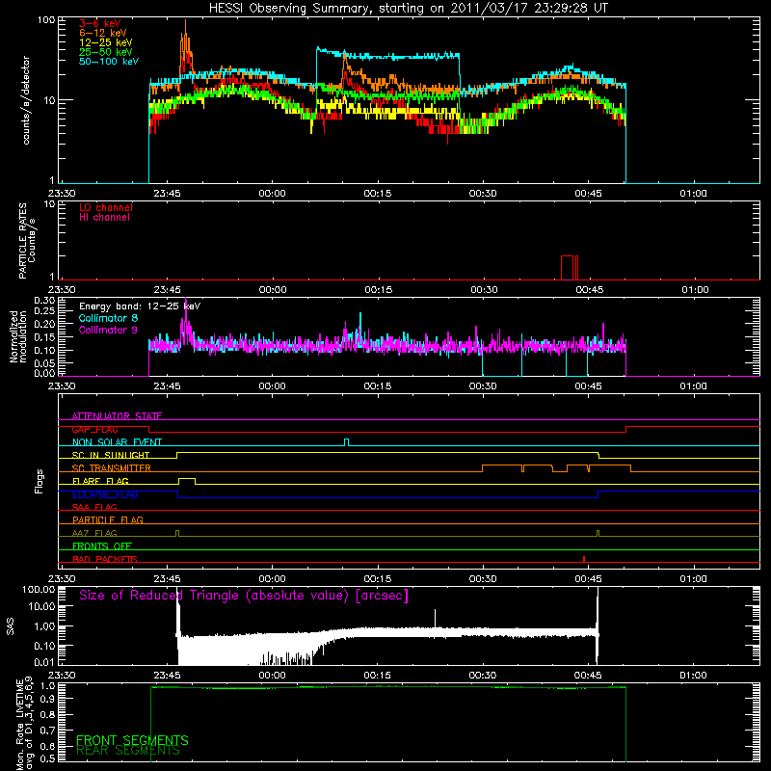
Task: Click the raised FLARE_FLAG pulse on the timeline
Action: click(186, 480)
